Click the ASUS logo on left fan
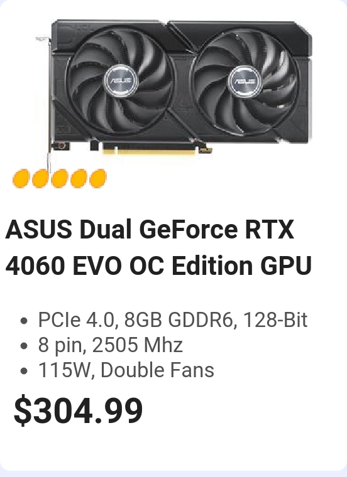Viewport: 347px width, 477px height. coord(121,80)
